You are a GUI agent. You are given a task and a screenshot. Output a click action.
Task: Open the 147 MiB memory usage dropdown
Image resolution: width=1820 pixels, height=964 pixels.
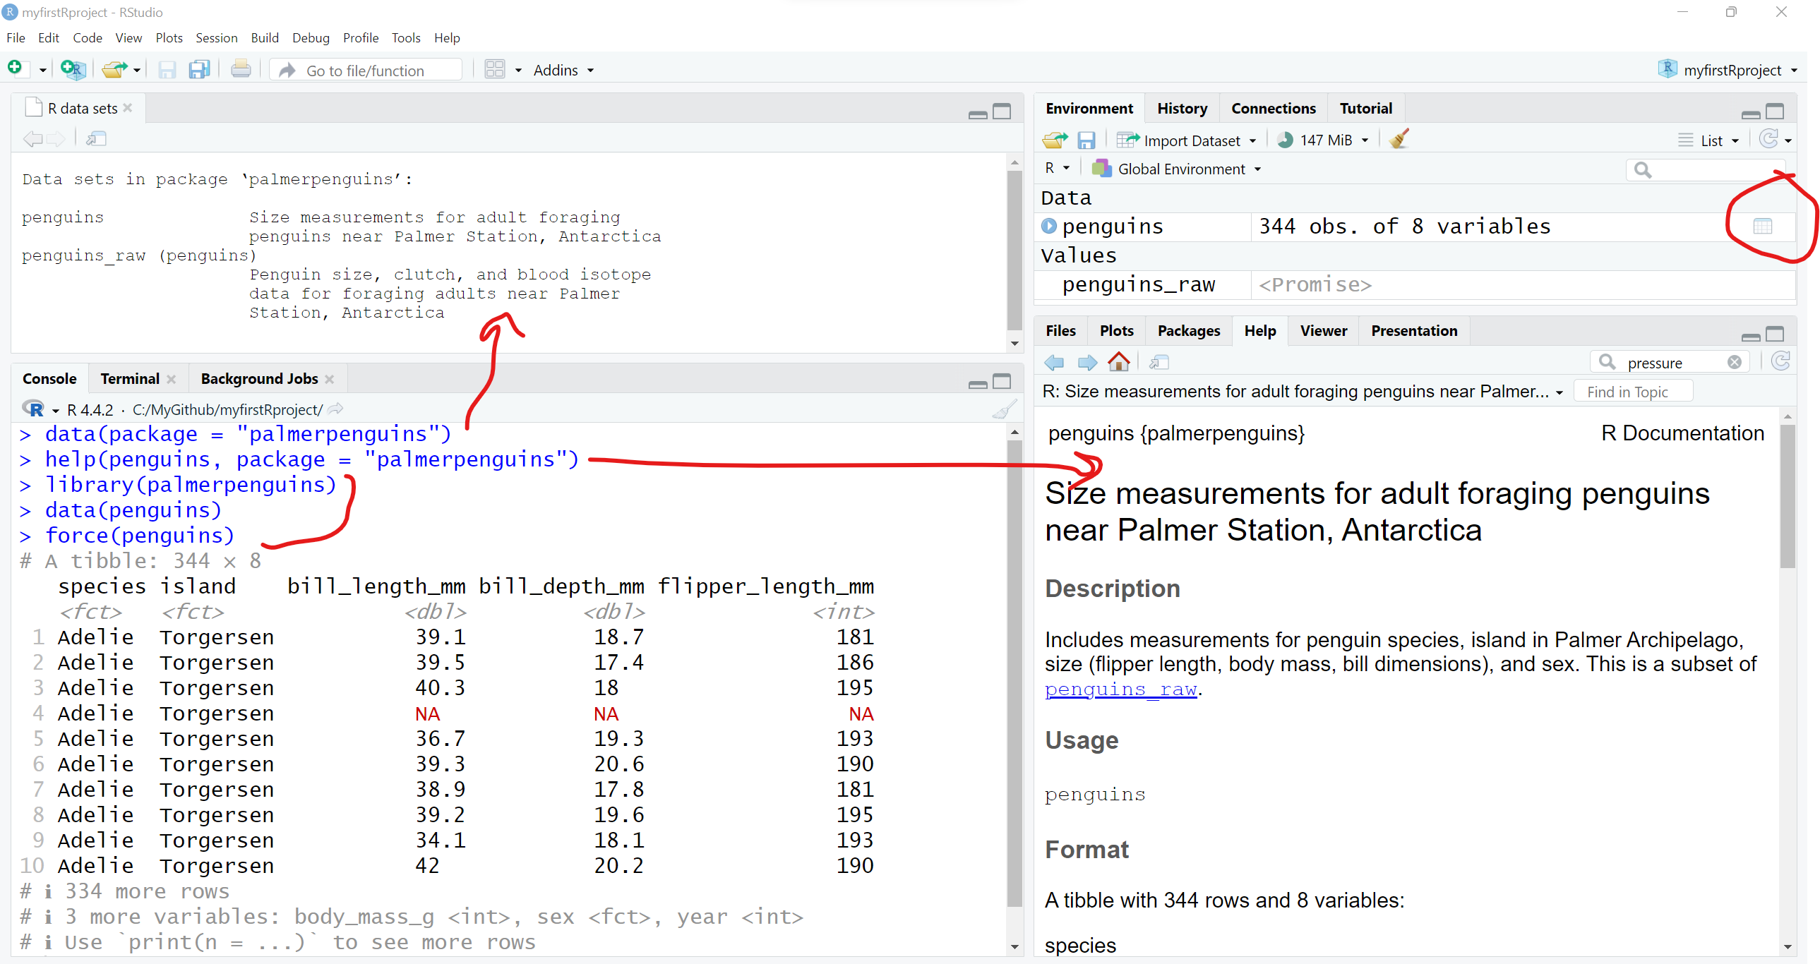[x=1323, y=140]
